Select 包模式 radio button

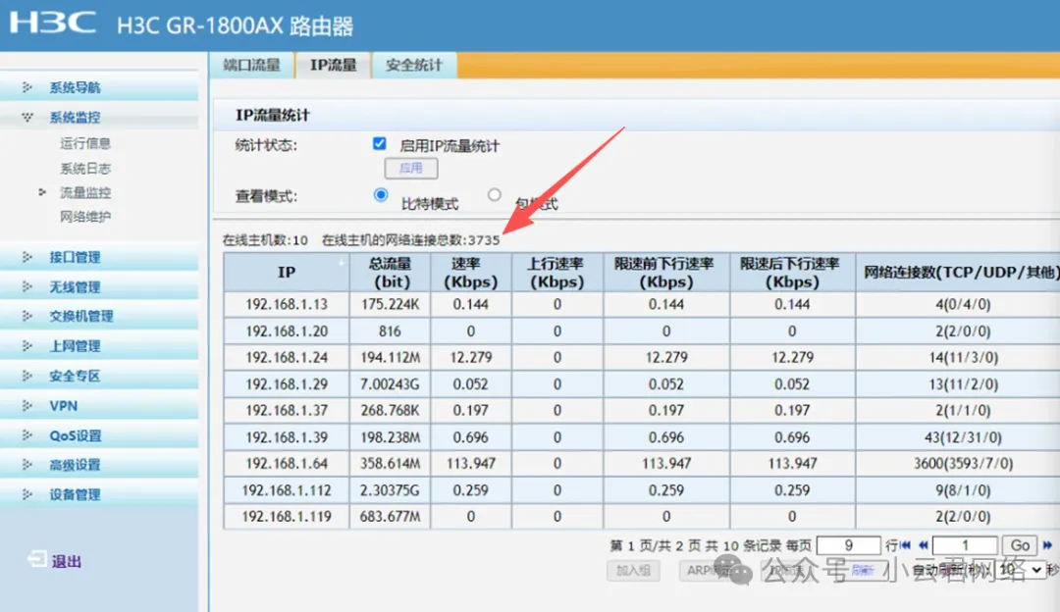click(495, 195)
